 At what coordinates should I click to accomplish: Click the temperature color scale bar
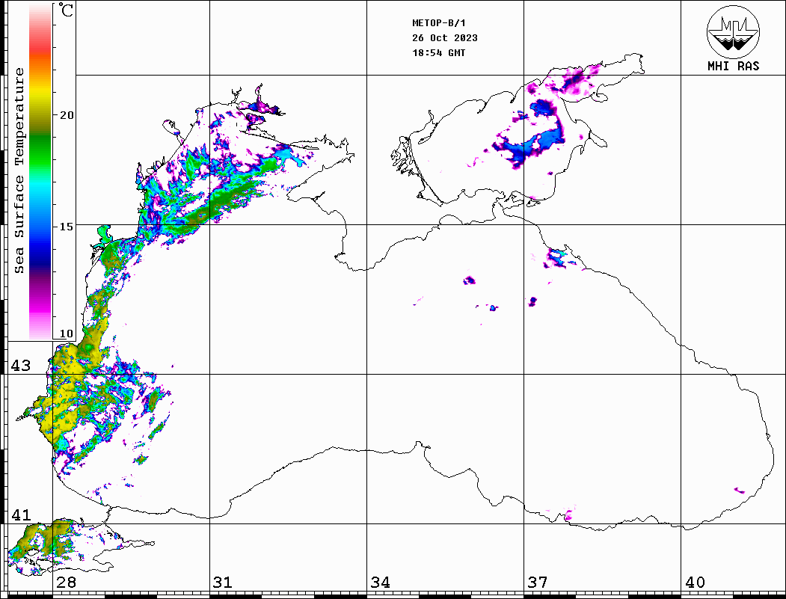tap(40, 171)
